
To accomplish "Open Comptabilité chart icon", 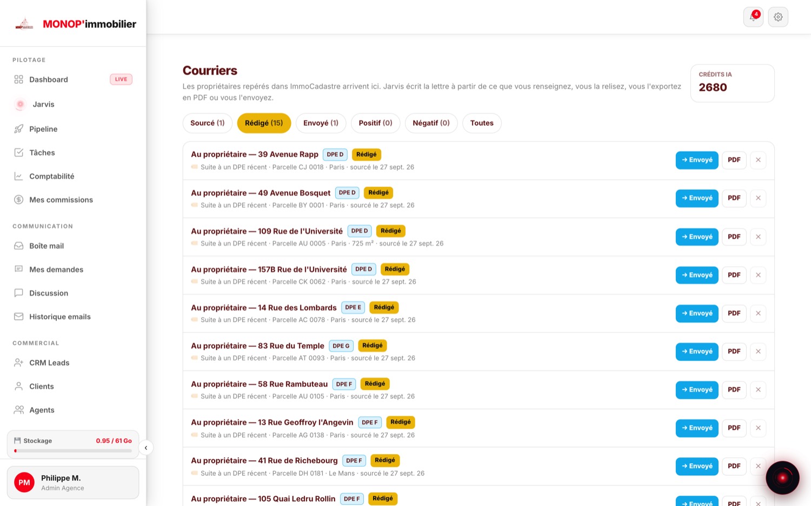I will coord(19,176).
